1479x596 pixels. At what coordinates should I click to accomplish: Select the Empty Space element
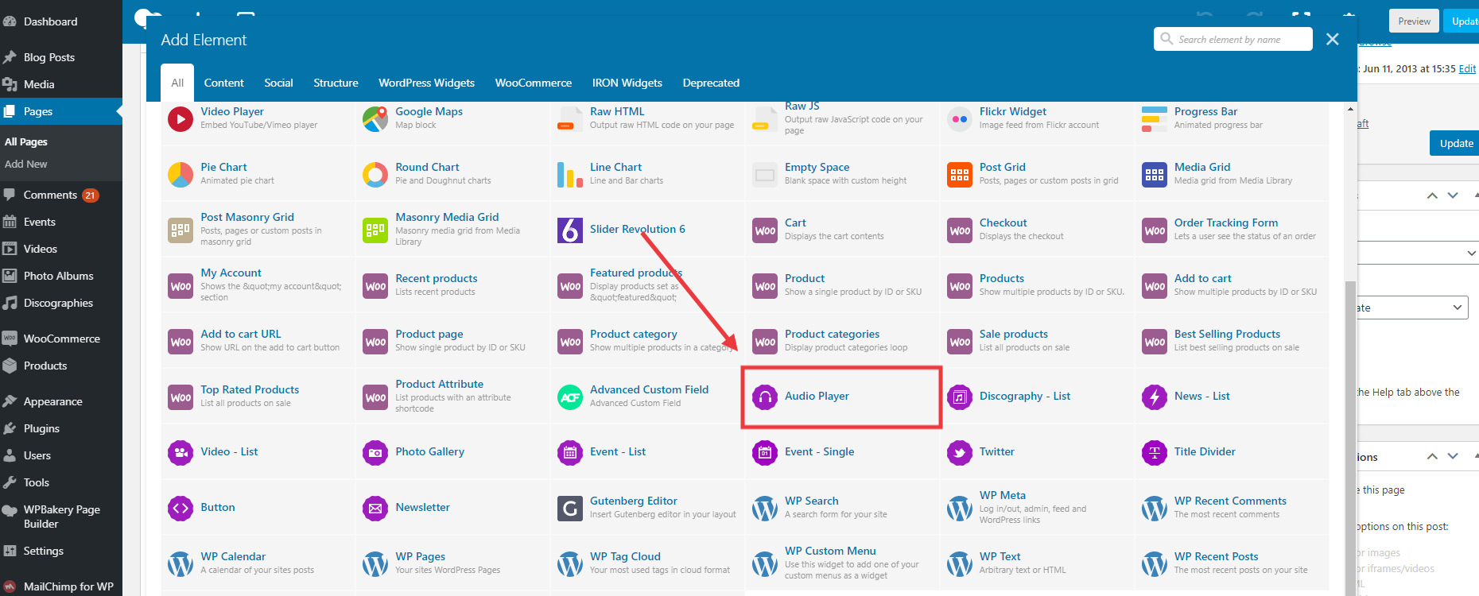pyautogui.click(x=844, y=174)
